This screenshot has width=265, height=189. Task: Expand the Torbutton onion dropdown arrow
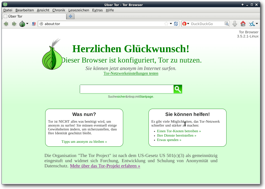point(27,24)
